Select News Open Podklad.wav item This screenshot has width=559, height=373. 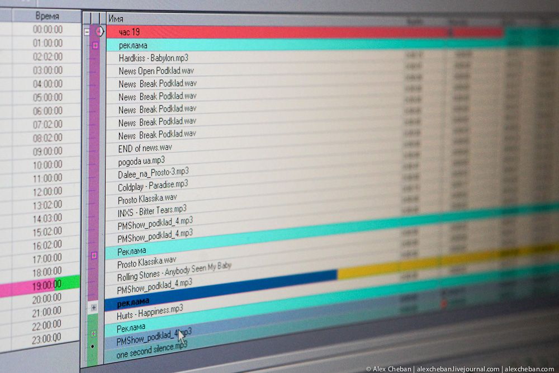click(x=156, y=70)
